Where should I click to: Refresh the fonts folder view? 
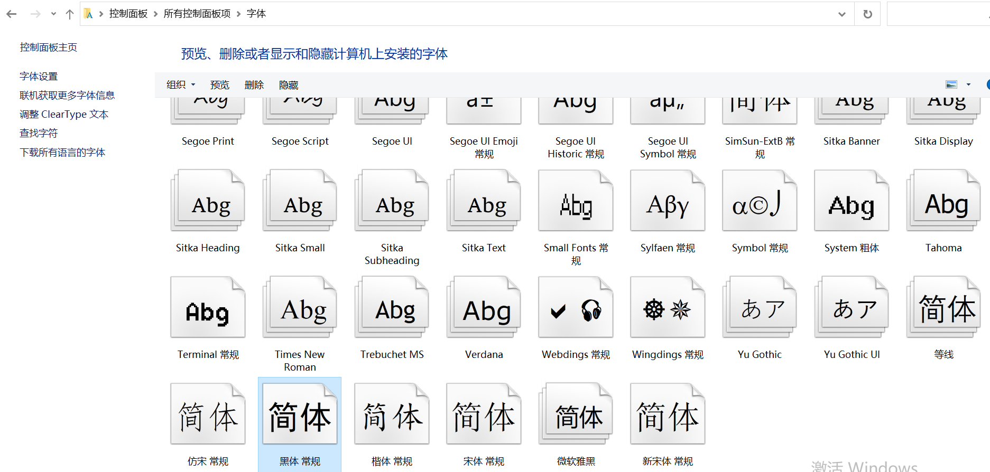click(x=867, y=14)
